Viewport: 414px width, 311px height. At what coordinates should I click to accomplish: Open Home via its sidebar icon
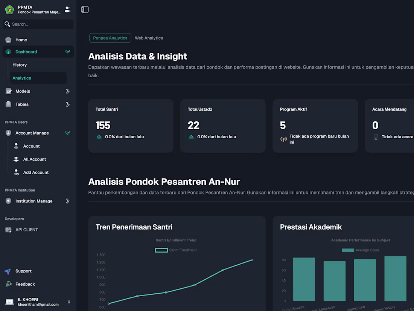(x=8, y=40)
